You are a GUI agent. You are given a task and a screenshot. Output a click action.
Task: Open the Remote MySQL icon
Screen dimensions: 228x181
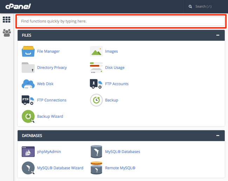pyautogui.click(x=96, y=168)
